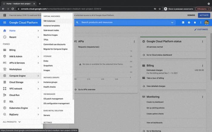Open the notifications bell
The height and width of the screenshot is (132, 212).
coord(195,23)
